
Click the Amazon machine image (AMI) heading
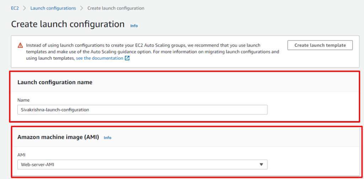(58, 137)
